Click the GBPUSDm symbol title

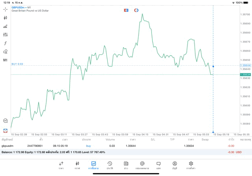tap(19, 7)
